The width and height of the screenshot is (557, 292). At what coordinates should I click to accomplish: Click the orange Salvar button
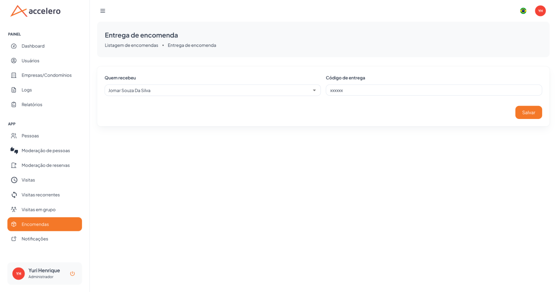529,112
